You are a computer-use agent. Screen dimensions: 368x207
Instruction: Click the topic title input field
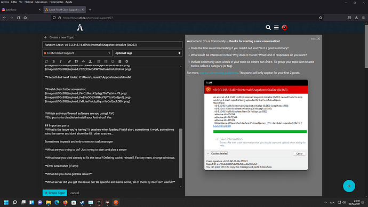click(113, 45)
